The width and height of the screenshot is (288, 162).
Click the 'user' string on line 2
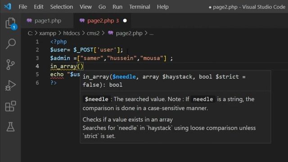pyautogui.click(x=107, y=50)
